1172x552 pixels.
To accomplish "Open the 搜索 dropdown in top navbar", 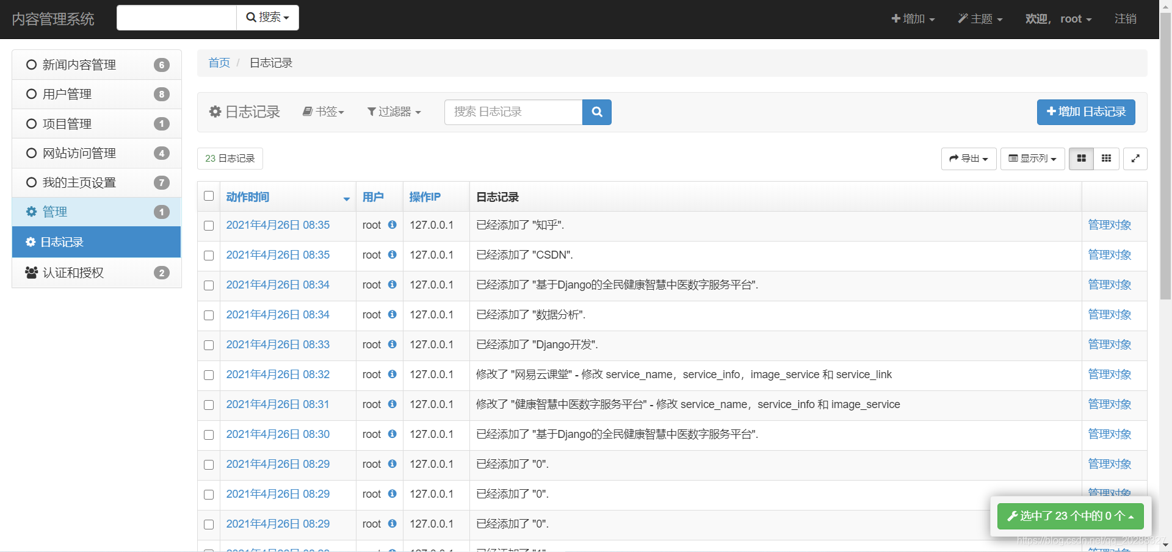I will click(267, 18).
